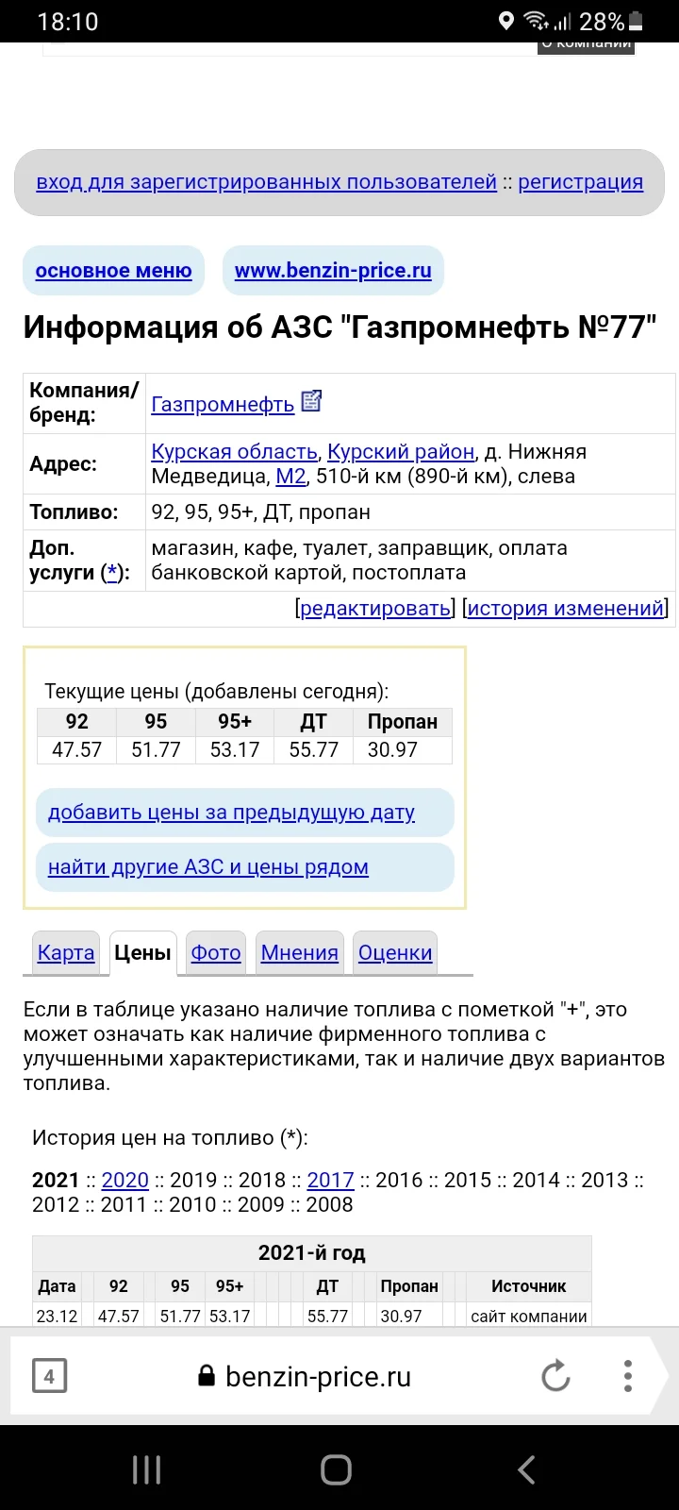The height and width of the screenshot is (1510, 679).
Task: Tap the Wi-Fi icon in the status bar
Action: [537, 21]
